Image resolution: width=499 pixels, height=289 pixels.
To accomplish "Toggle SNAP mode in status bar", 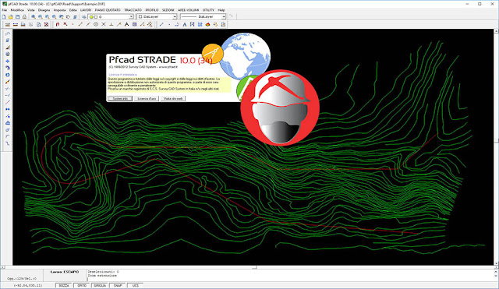I will coord(118,286).
